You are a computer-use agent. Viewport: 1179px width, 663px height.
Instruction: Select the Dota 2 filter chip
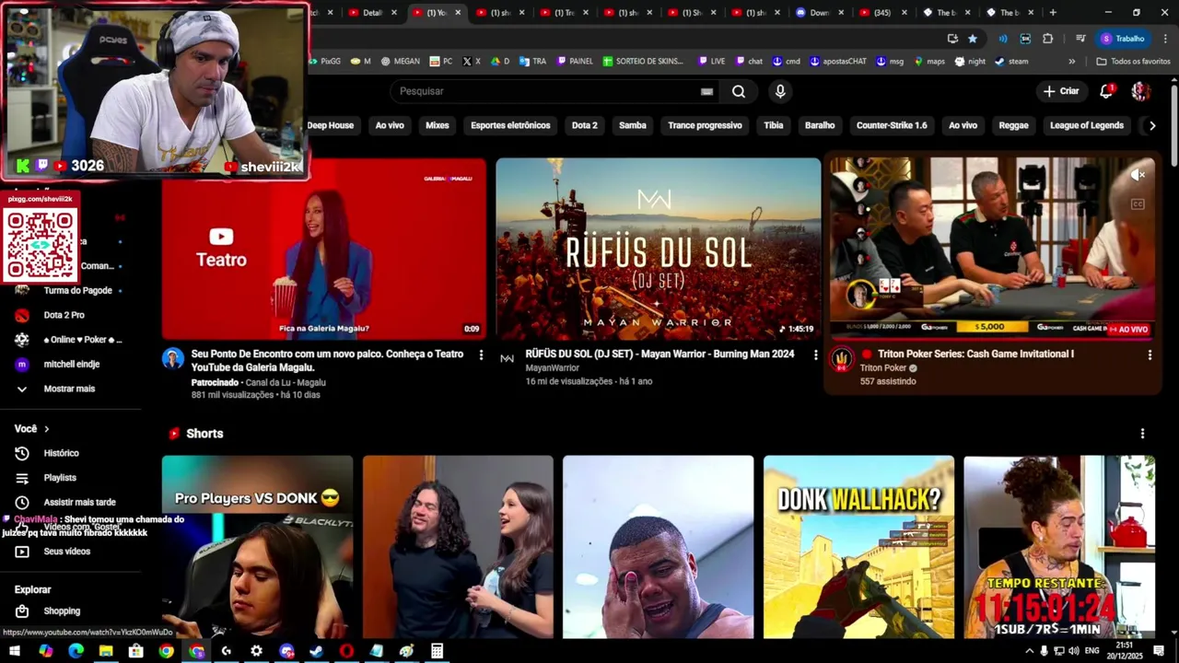point(585,125)
